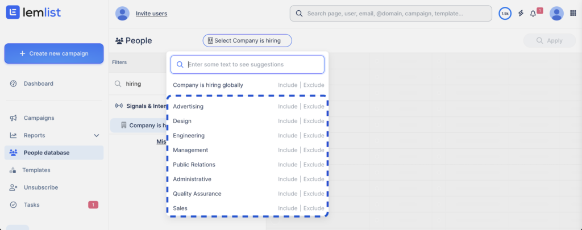The image size is (582, 230).
Task: Open Campaigns from the sidebar
Action: 39,118
